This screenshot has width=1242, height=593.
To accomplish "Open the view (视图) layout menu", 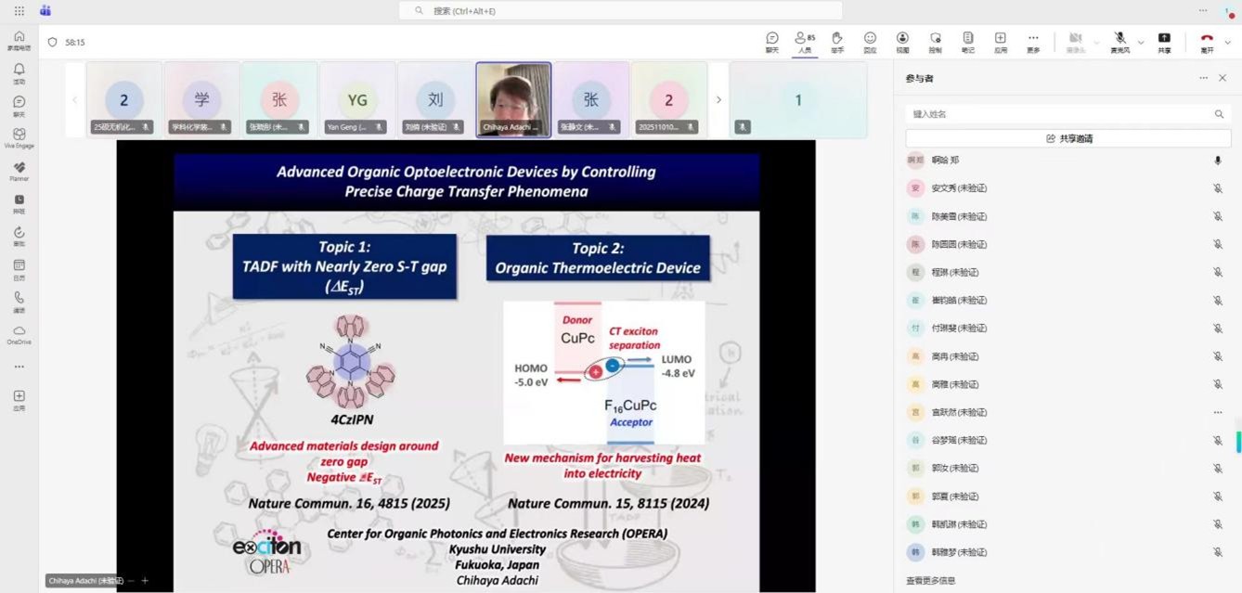I will [902, 42].
